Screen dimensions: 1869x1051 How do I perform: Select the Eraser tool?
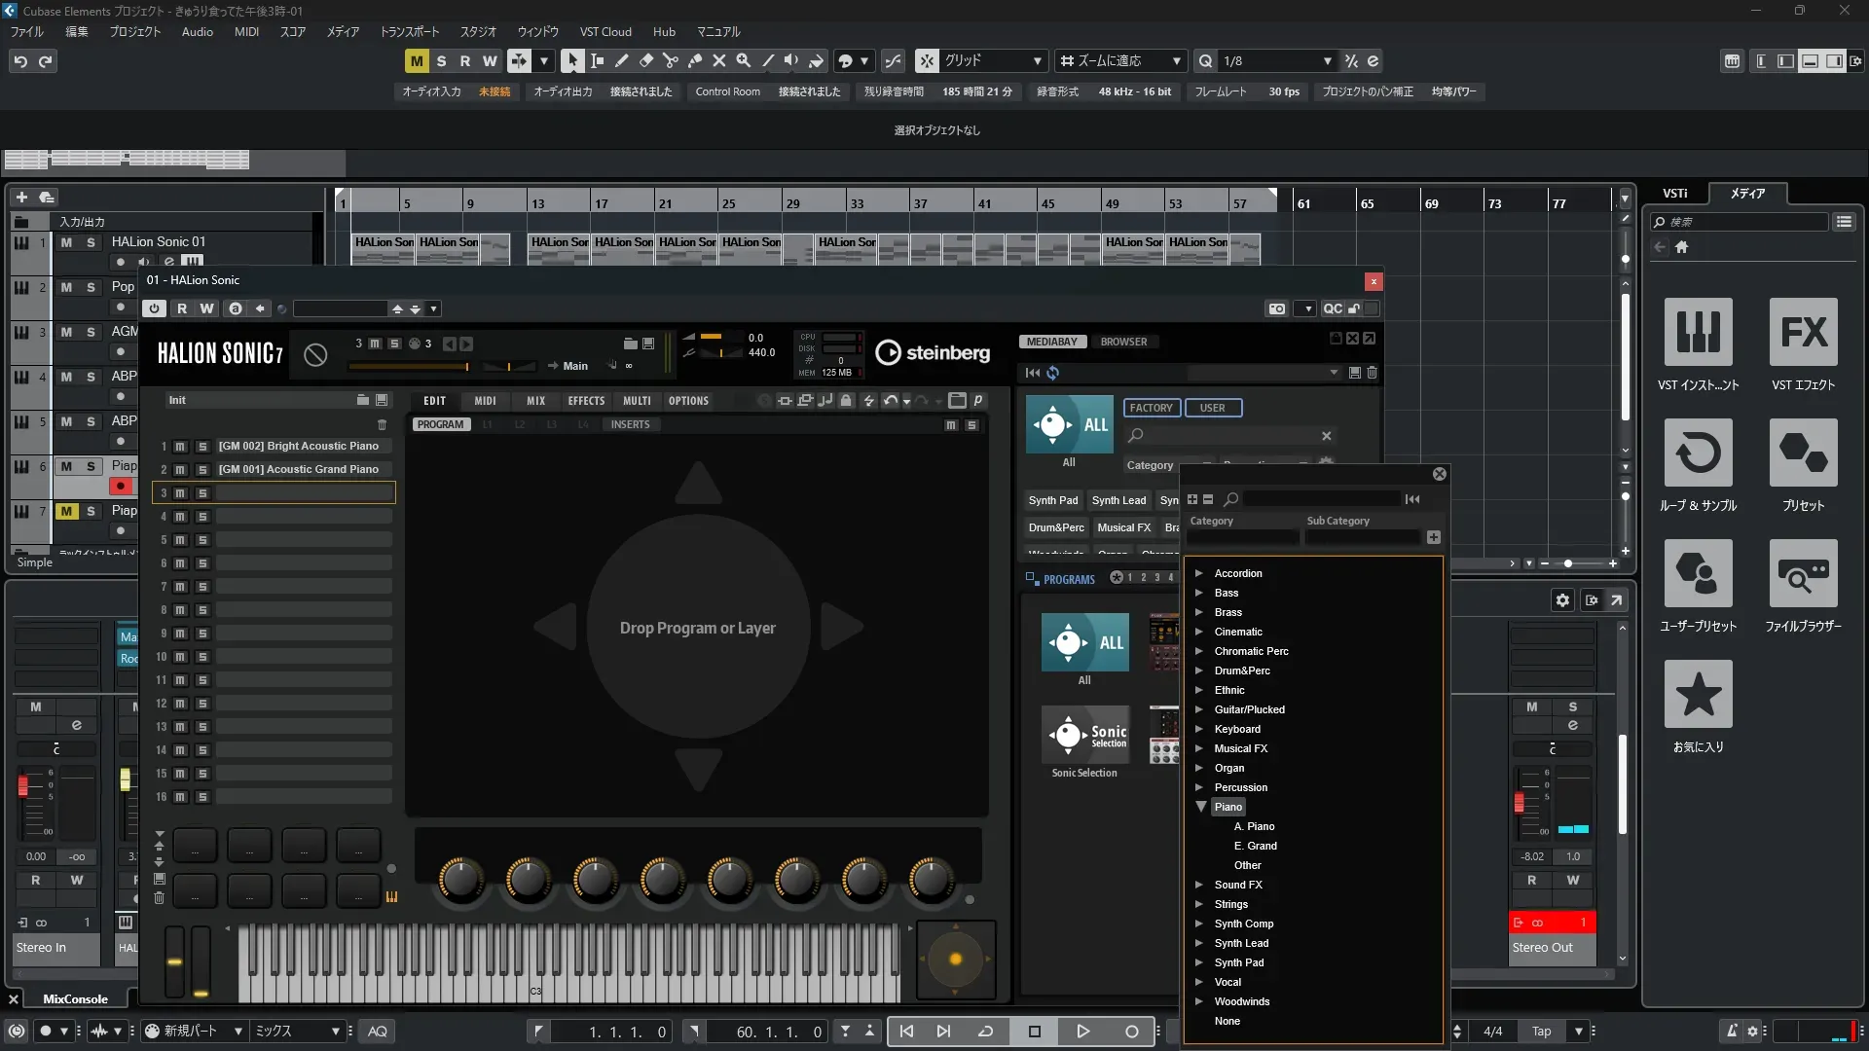tap(646, 60)
